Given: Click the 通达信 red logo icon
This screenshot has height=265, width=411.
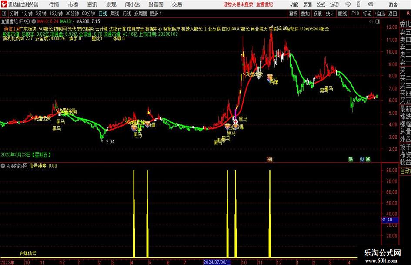Looking at the screenshot, I should 3,4.
